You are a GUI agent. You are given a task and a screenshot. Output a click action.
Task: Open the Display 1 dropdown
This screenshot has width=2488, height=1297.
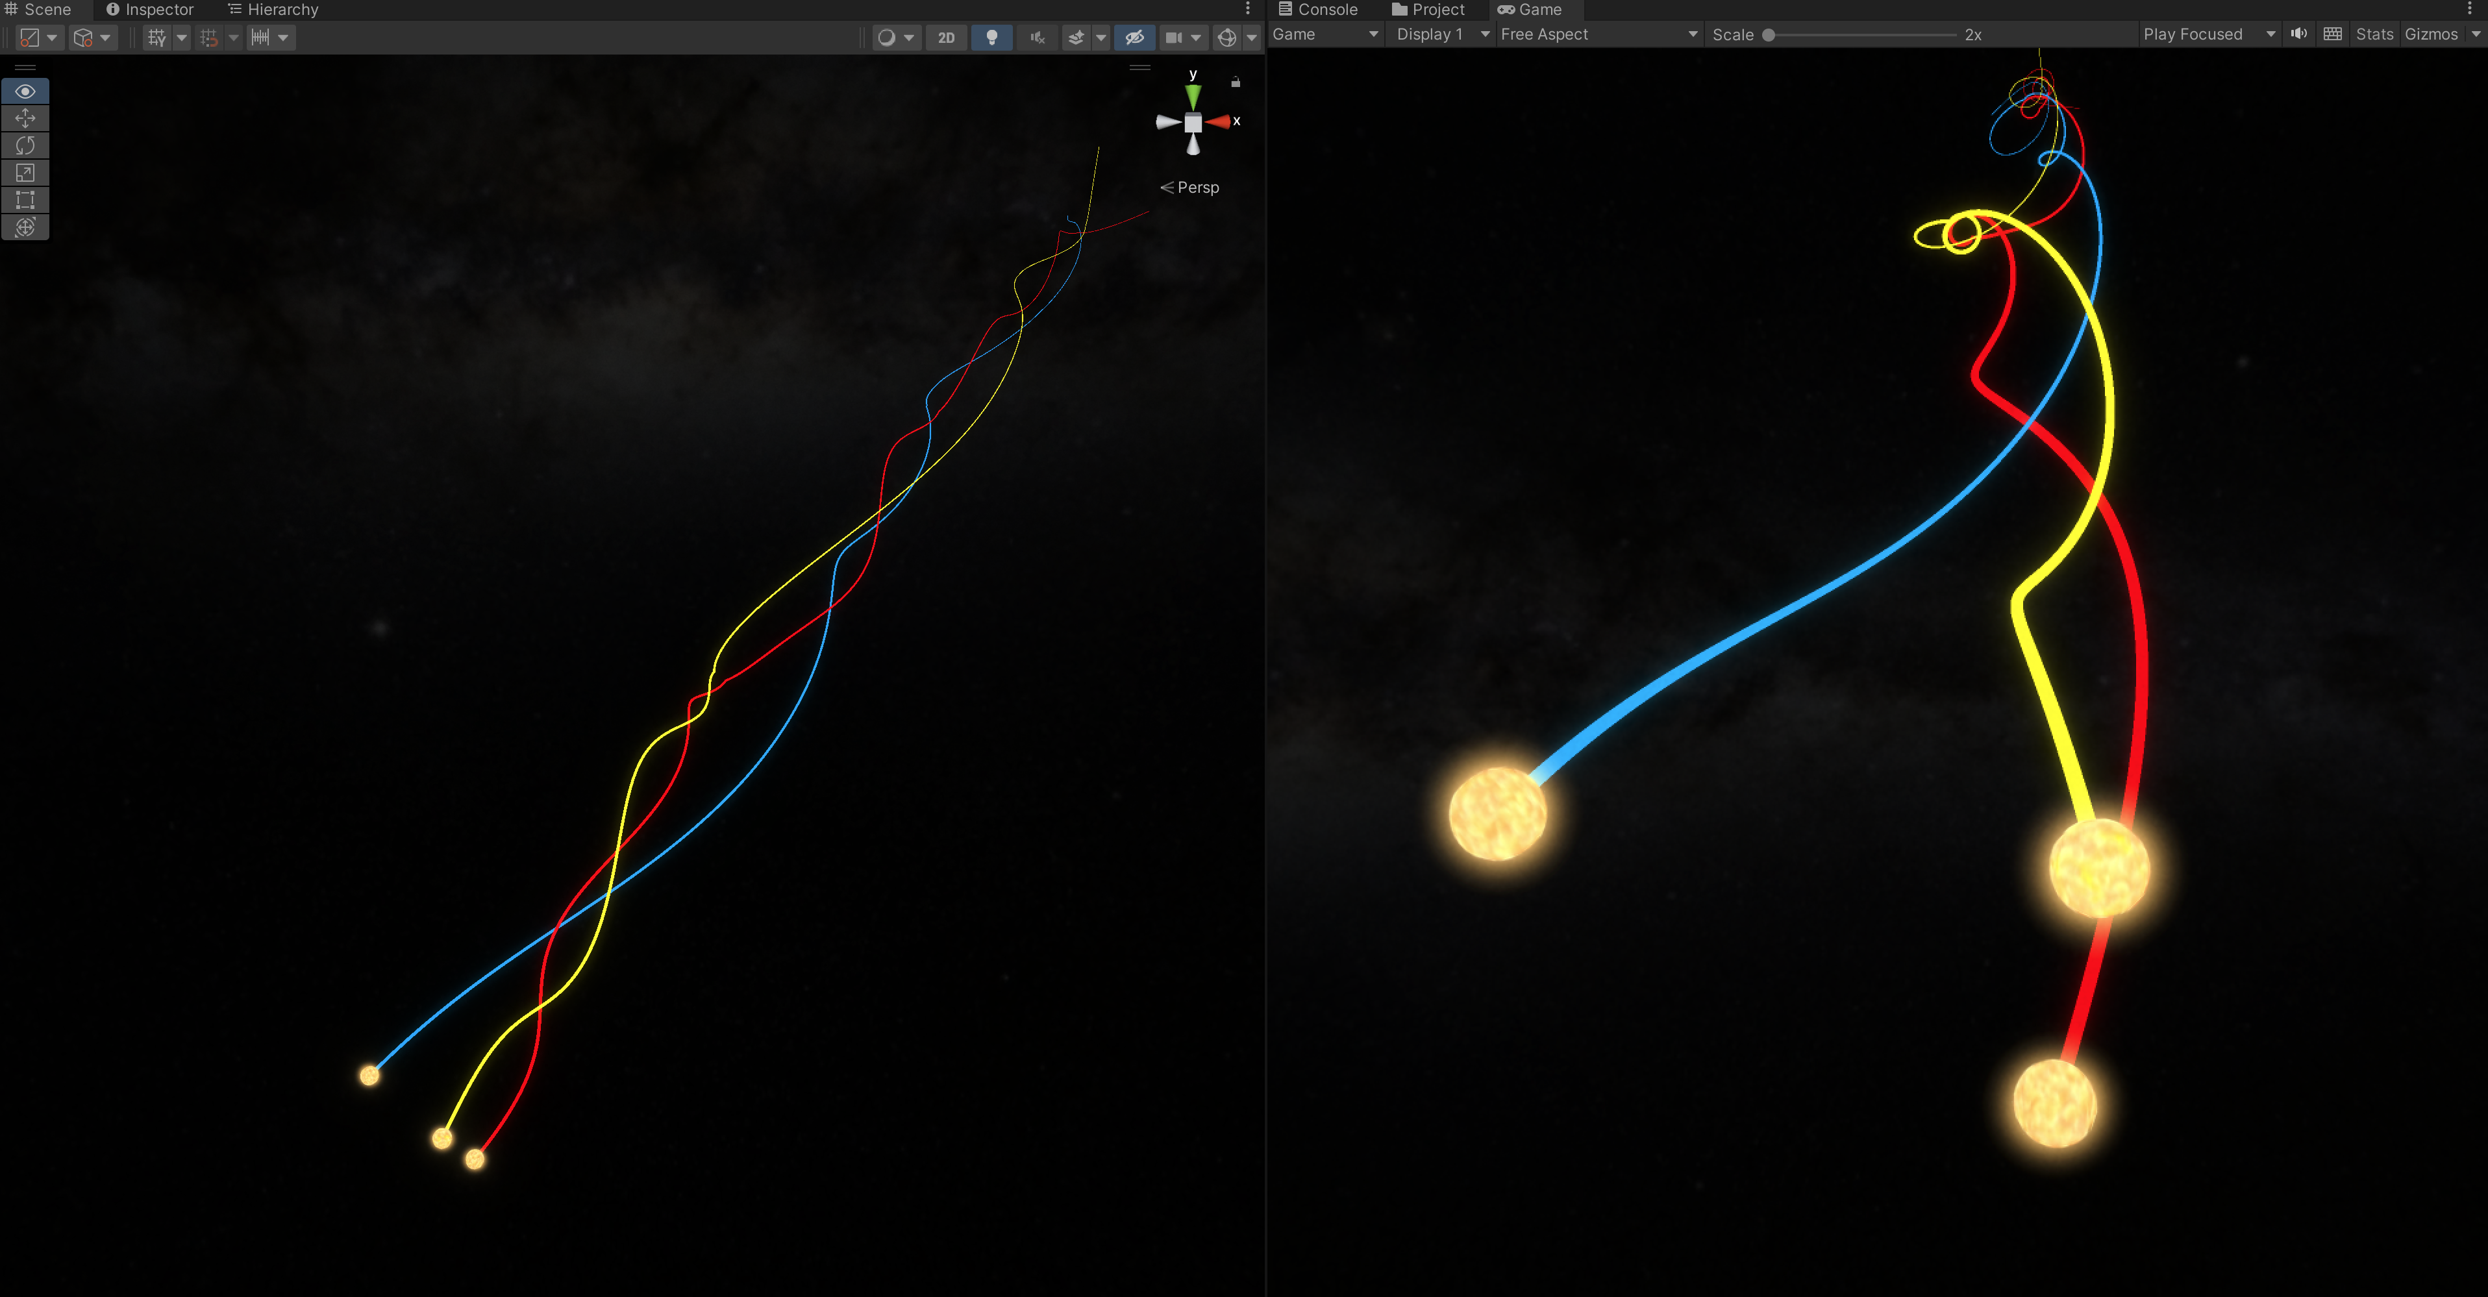1441,35
